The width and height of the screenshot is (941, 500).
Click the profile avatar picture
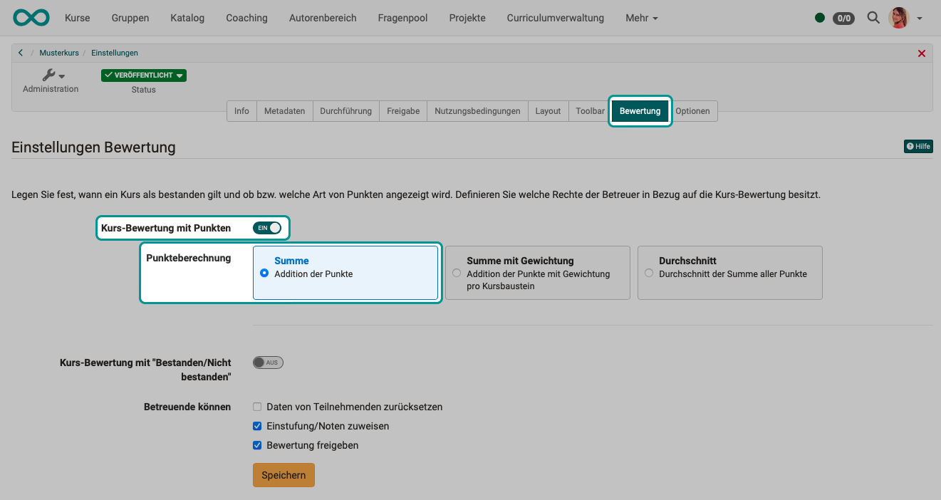[x=899, y=18]
